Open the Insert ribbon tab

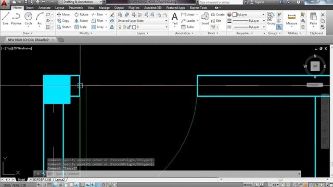(x=30, y=8)
